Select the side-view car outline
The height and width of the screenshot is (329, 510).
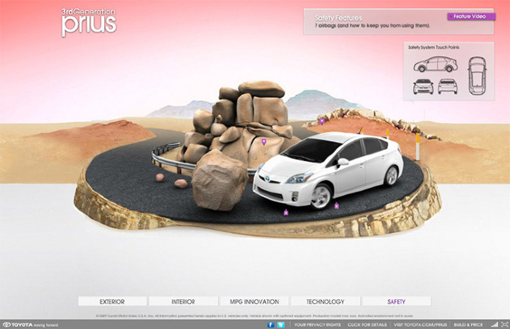click(x=435, y=64)
